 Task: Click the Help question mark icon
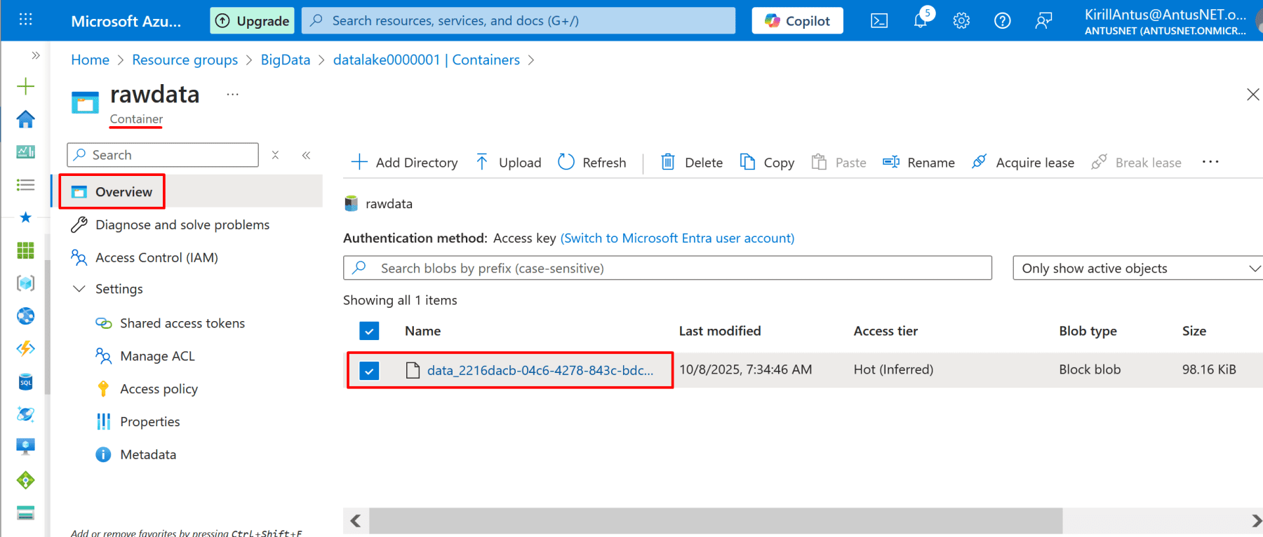(1002, 21)
